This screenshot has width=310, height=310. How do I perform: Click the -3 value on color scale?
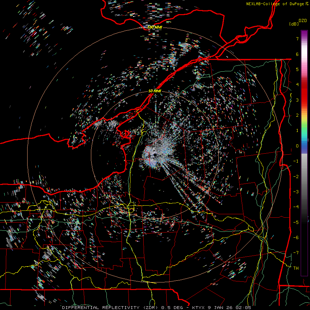point(296,192)
